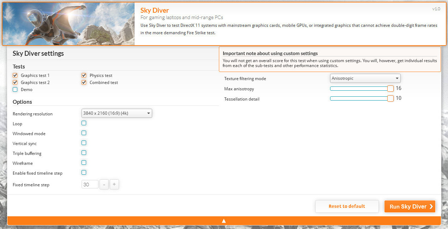Click the Max anisotropy slider handle
This screenshot has width=448, height=229.
pos(390,89)
